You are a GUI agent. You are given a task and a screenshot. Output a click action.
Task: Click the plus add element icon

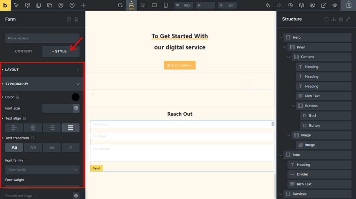click(x=83, y=5)
